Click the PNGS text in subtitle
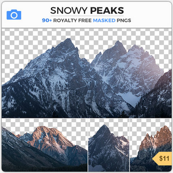Viewport: 173px width, 173px height. click(124, 21)
